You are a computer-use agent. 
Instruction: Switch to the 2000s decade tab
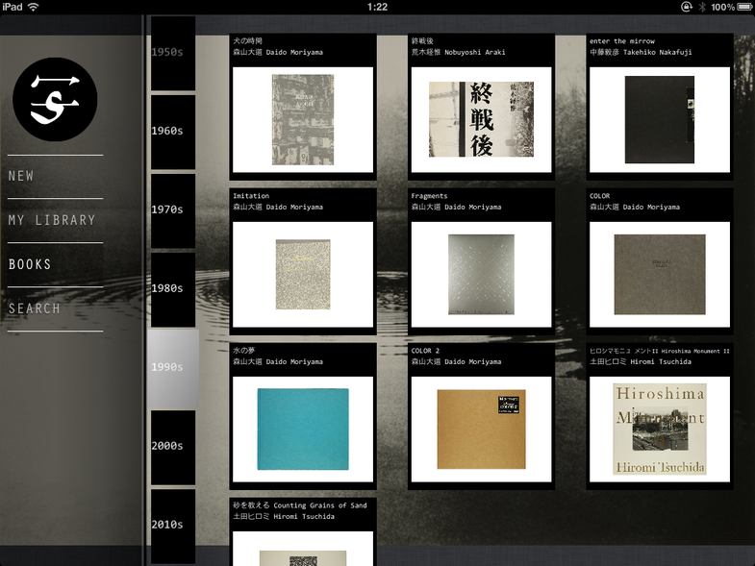pos(173,448)
